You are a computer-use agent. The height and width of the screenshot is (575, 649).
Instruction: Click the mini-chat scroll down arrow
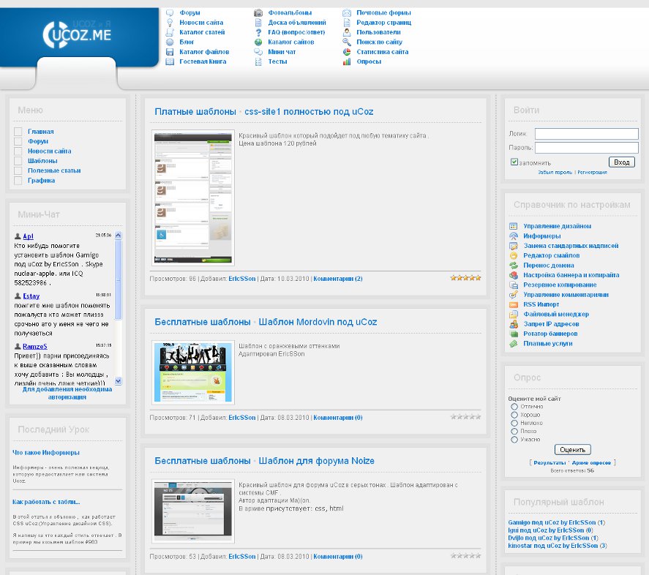[118, 381]
